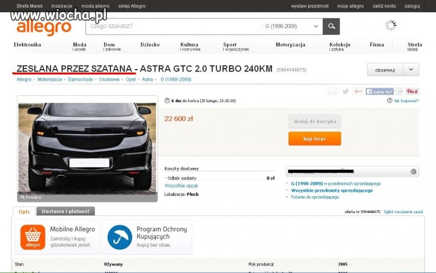Click Pytanie do sprzedającego link
Image resolution: width=436 pixels, height=273 pixels.
pos(315,197)
